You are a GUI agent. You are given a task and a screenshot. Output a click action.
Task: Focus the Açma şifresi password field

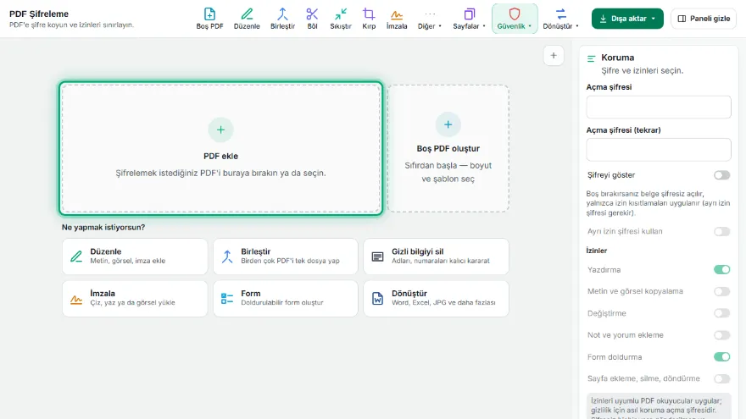coord(659,107)
